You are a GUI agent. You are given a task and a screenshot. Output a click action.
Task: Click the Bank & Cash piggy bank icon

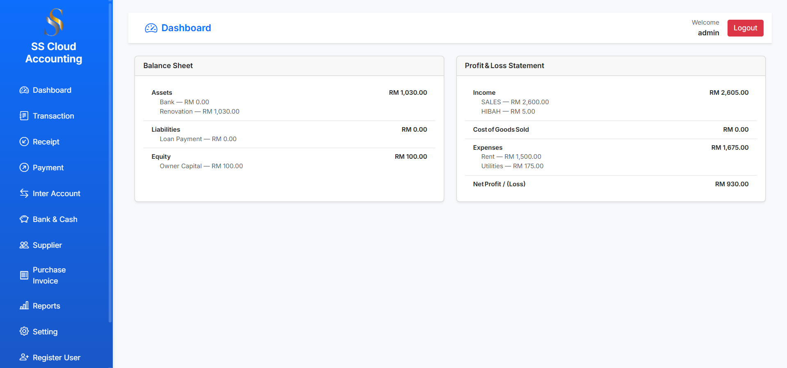pos(24,219)
